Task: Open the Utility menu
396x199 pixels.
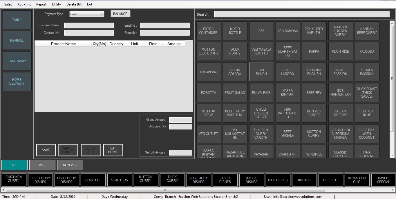Action: tap(56, 4)
